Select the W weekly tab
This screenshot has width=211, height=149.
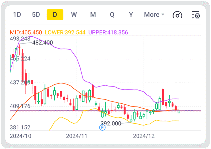point(74,15)
